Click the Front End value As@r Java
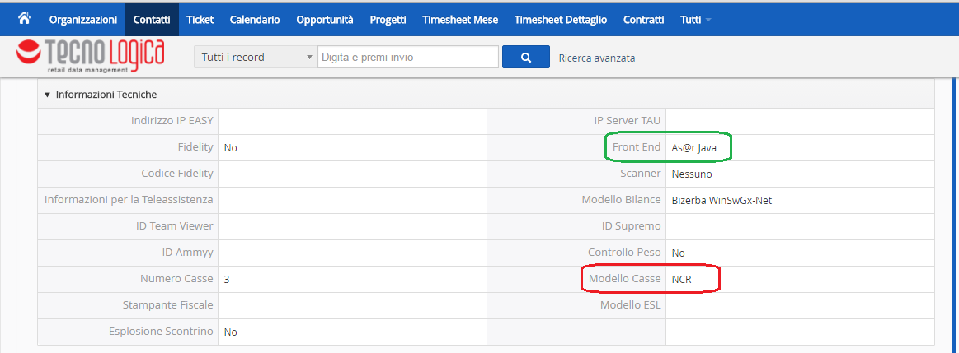 (x=693, y=147)
